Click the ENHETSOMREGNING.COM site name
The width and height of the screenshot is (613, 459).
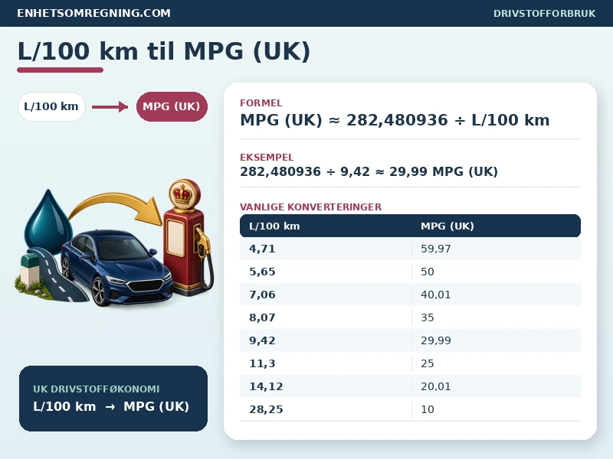click(x=93, y=13)
